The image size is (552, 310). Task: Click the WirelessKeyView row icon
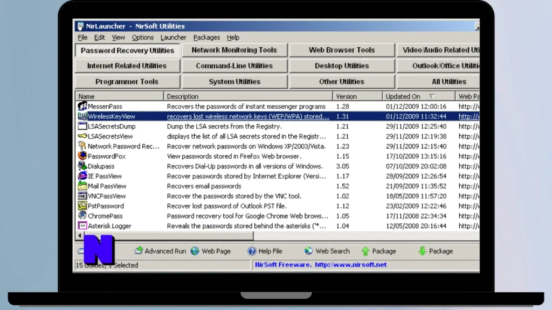click(x=82, y=116)
